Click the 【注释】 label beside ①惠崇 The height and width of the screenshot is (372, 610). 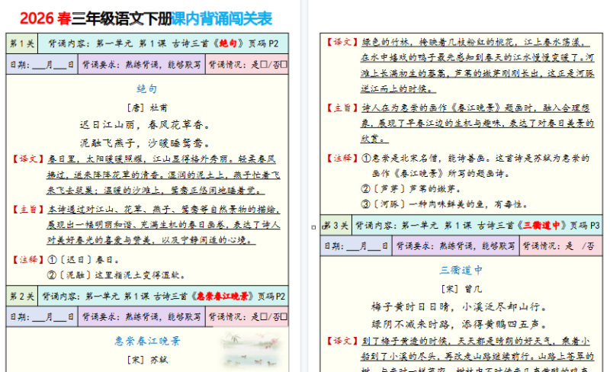pyautogui.click(x=342, y=158)
